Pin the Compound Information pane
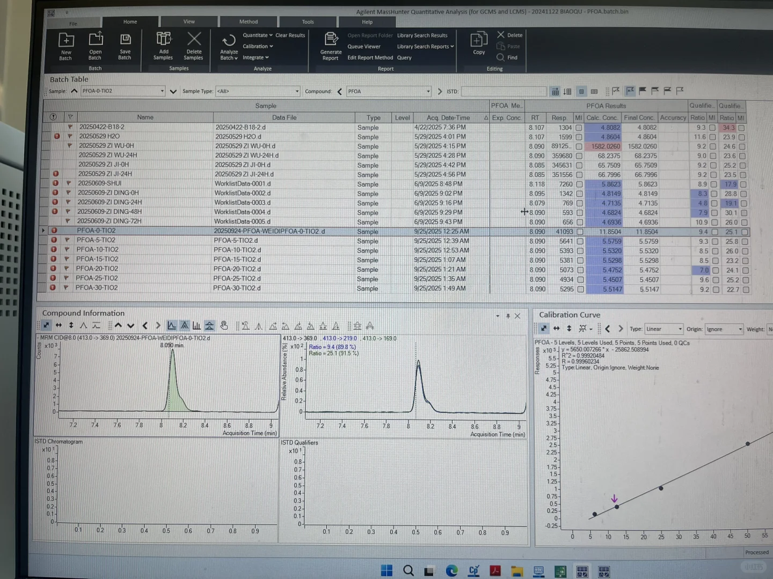The width and height of the screenshot is (773, 579). point(508,316)
